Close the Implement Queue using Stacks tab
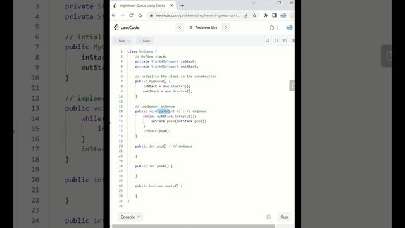Image resolution: width=405 pixels, height=228 pixels. tap(171, 6)
